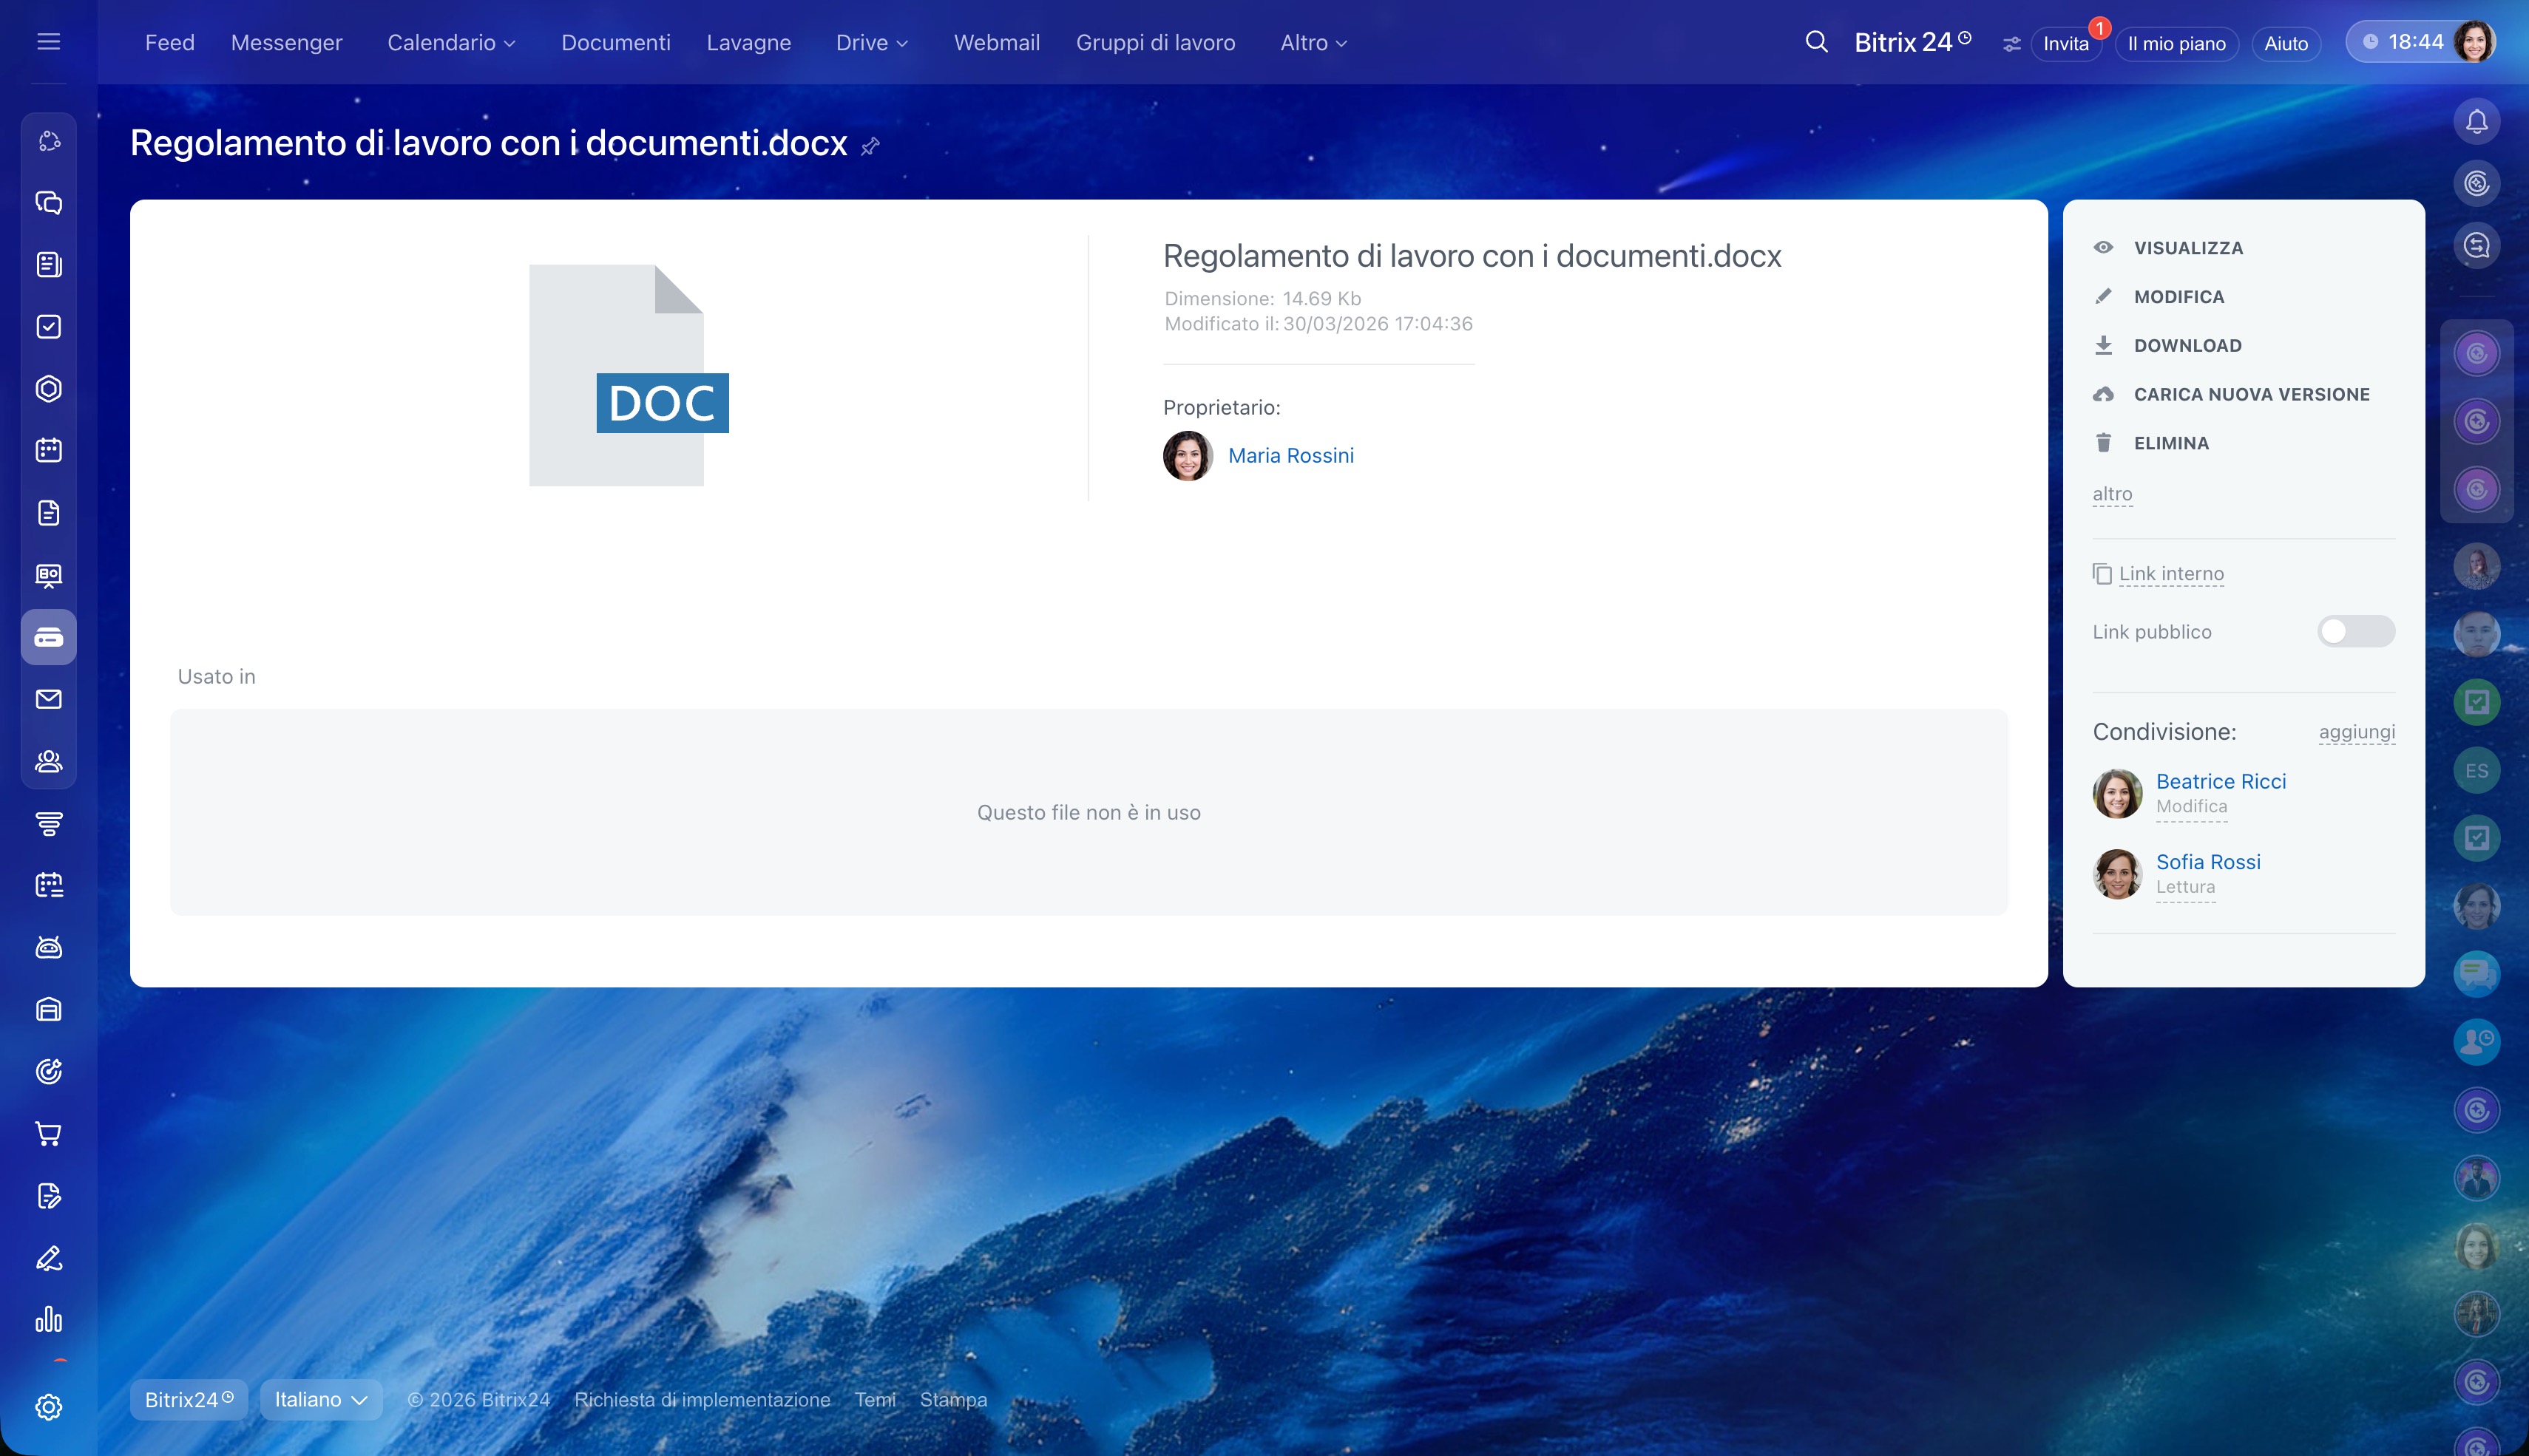Image resolution: width=2529 pixels, height=1456 pixels.
Task: Open the Webmail menu item
Action: (x=996, y=43)
